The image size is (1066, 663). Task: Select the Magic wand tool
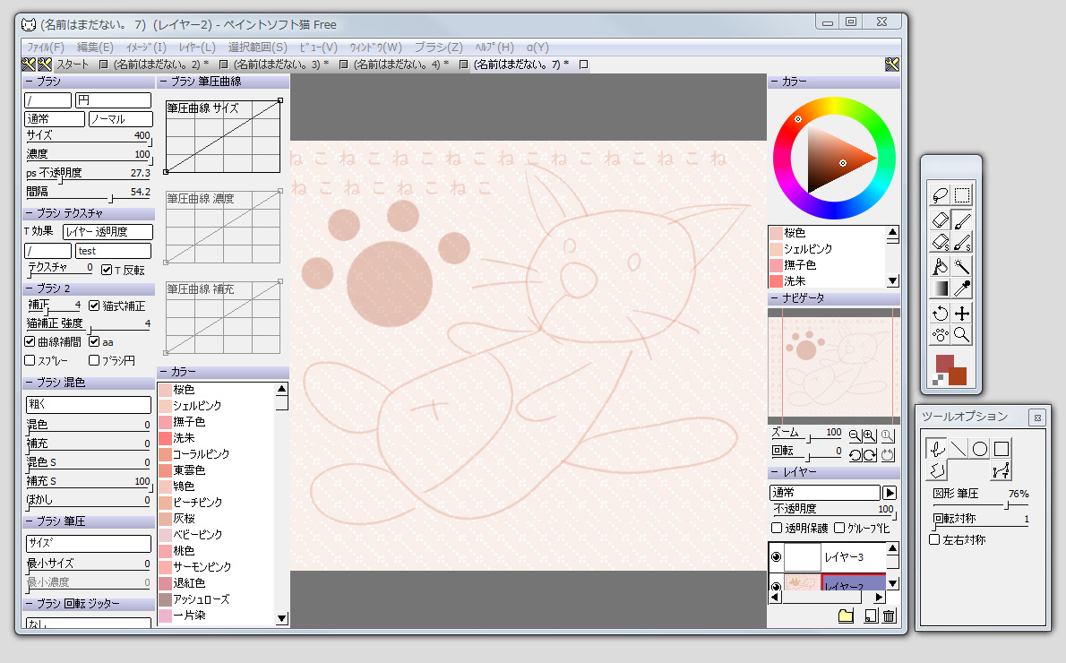pos(963,266)
